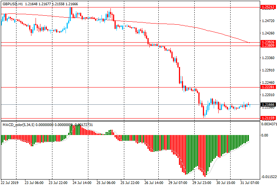Click the MACD_color(5,34,5) indicator label
The image size is (277, 187).
tap(19, 125)
